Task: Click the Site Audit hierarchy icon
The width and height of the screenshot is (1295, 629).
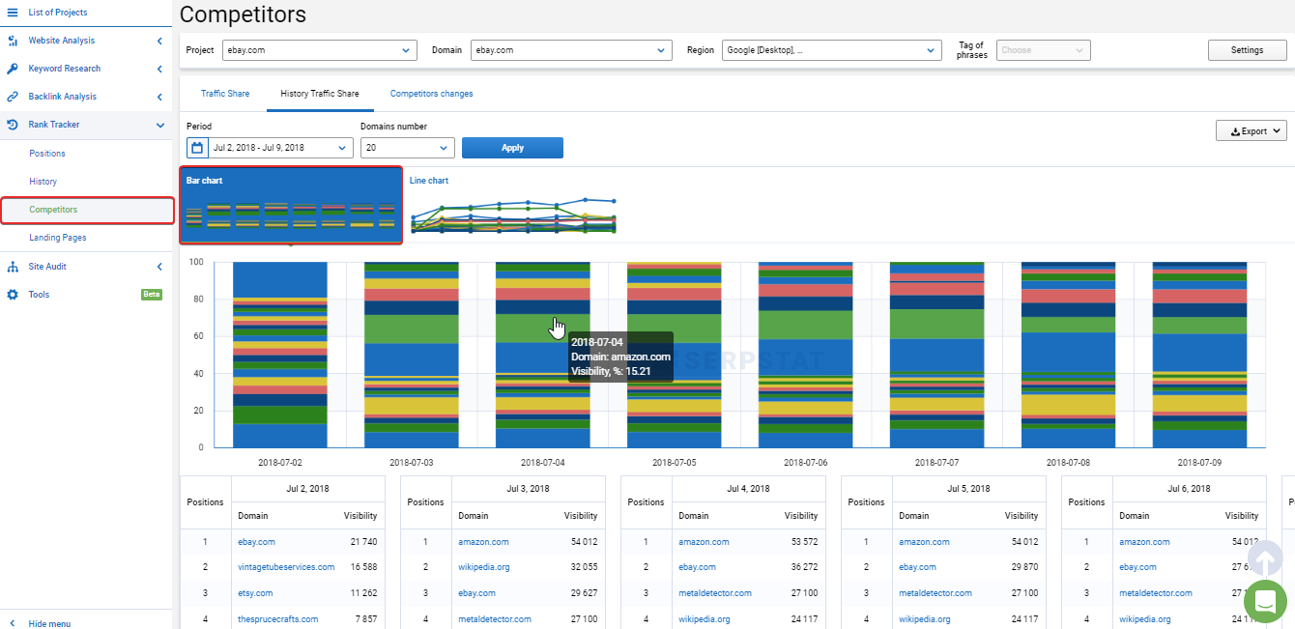Action: click(x=13, y=267)
